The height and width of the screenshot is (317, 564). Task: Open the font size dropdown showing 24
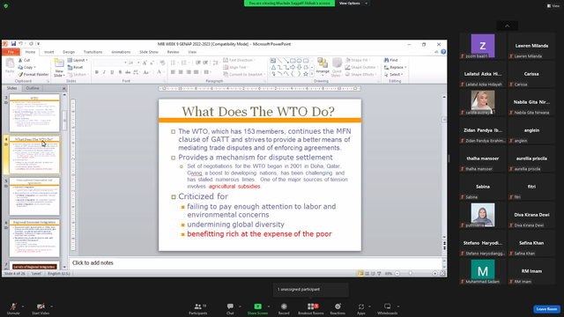(x=138, y=63)
